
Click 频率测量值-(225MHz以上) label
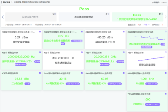[100, 61]
